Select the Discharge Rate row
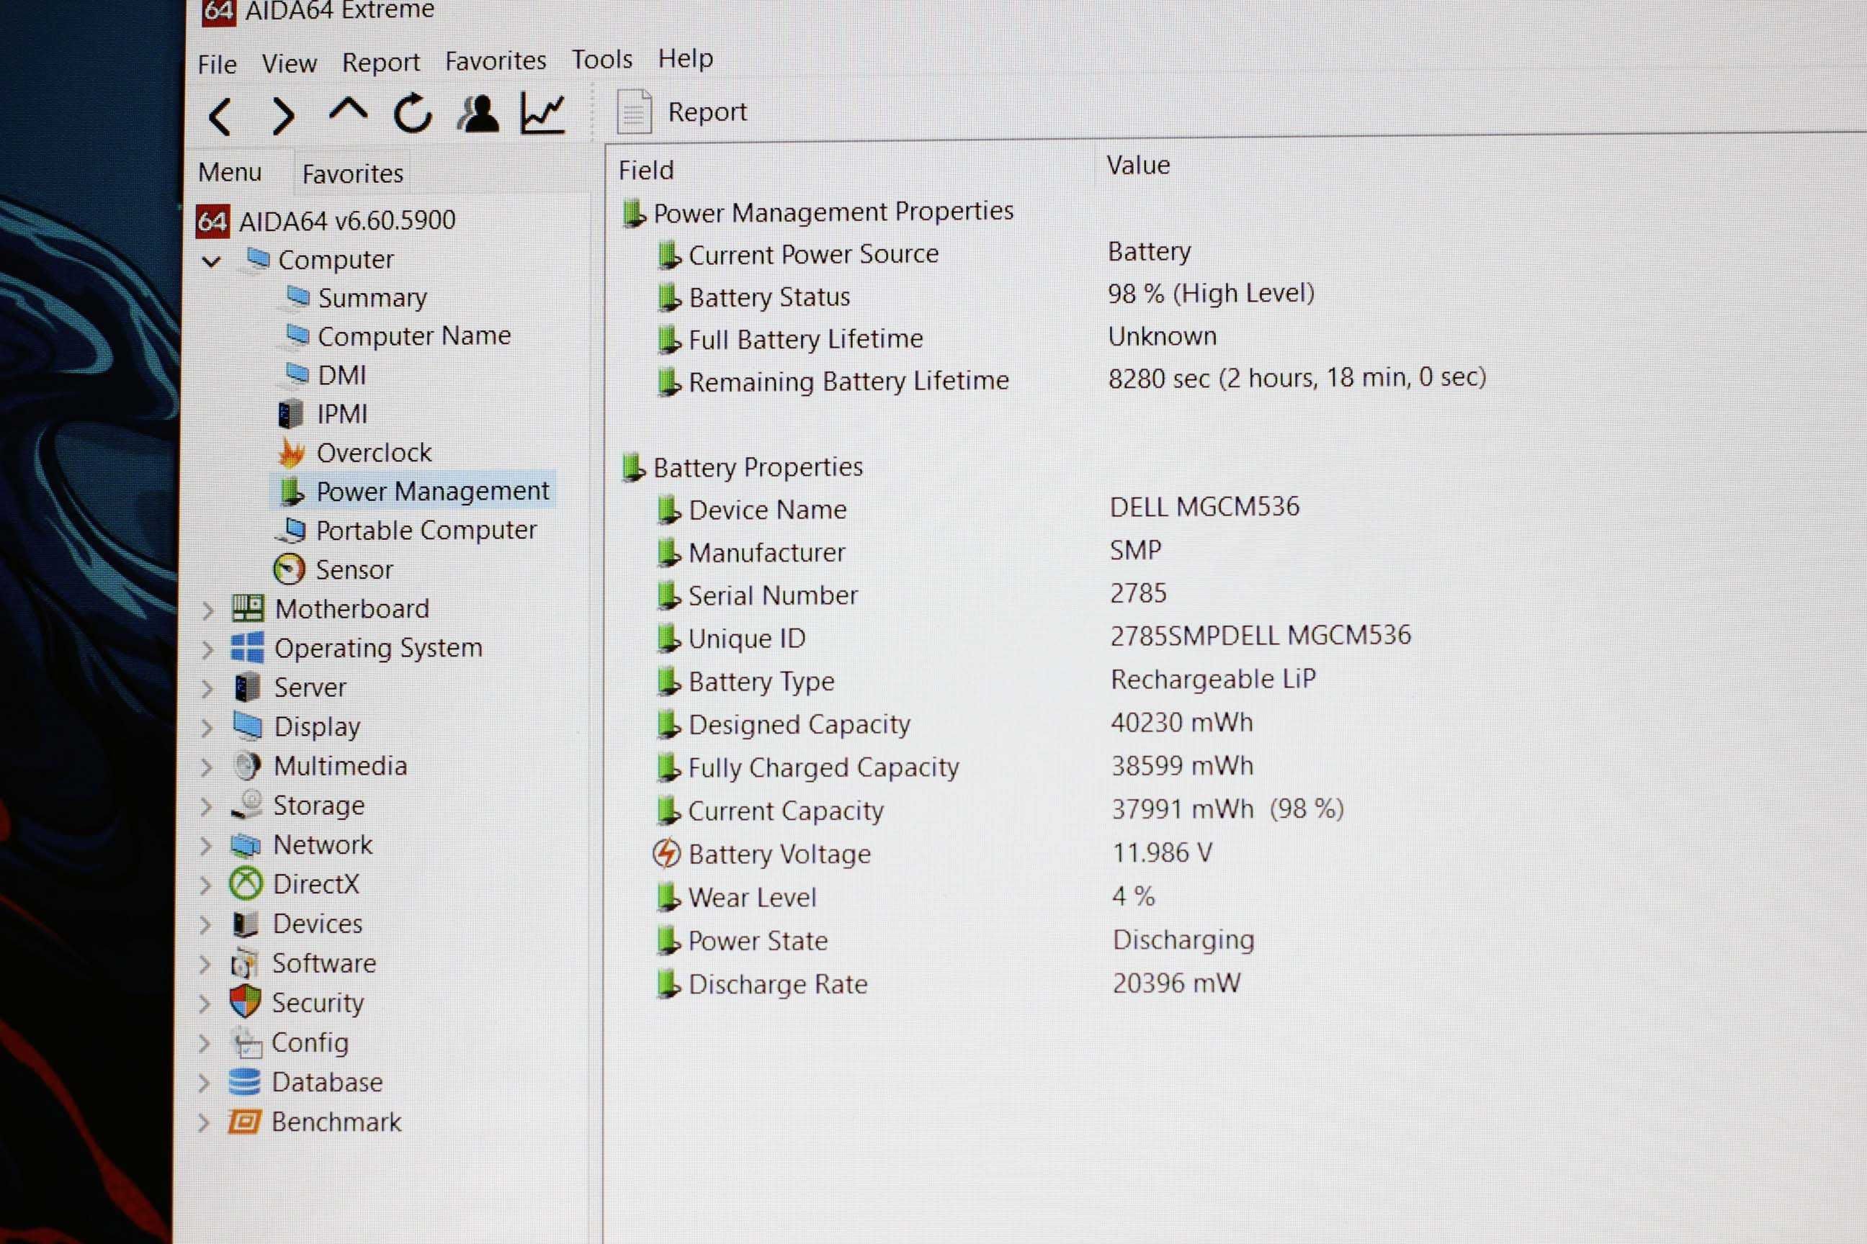Image resolution: width=1867 pixels, height=1244 pixels. coord(949,984)
